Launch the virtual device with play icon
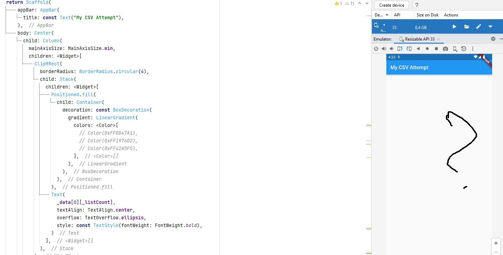Screen dimensions: 503x255 tap(454, 27)
